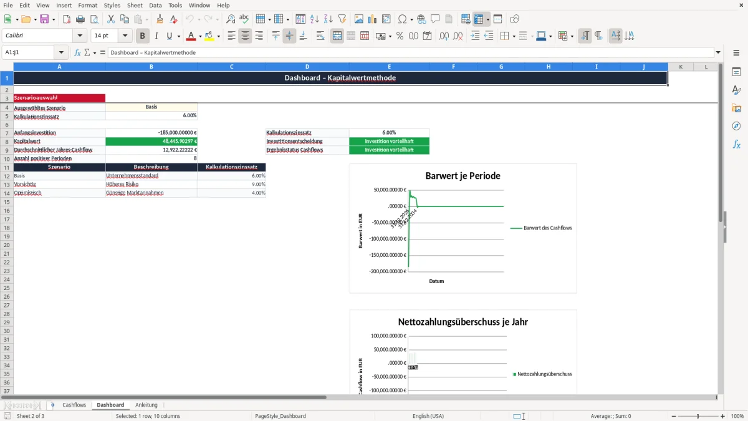
Task: Increase cell indent
Action: [x=475, y=36]
